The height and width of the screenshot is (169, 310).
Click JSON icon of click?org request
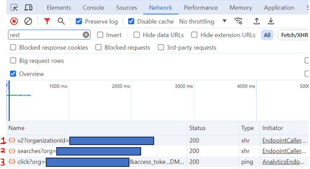point(12,162)
